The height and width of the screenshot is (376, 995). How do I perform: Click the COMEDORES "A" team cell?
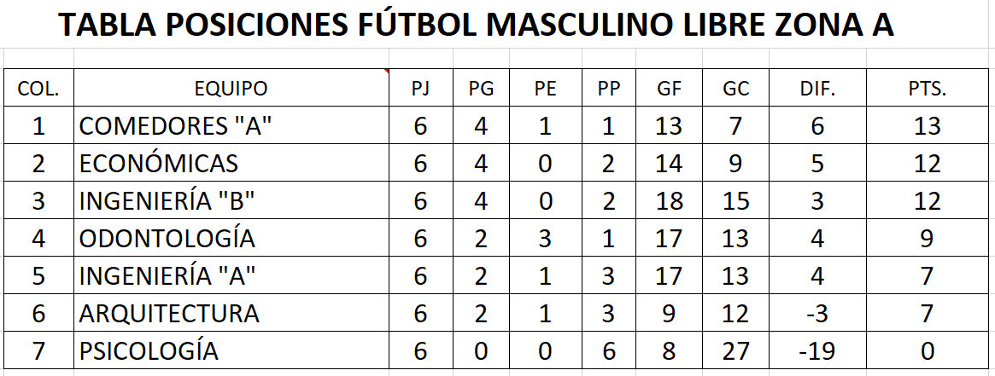[231, 125]
